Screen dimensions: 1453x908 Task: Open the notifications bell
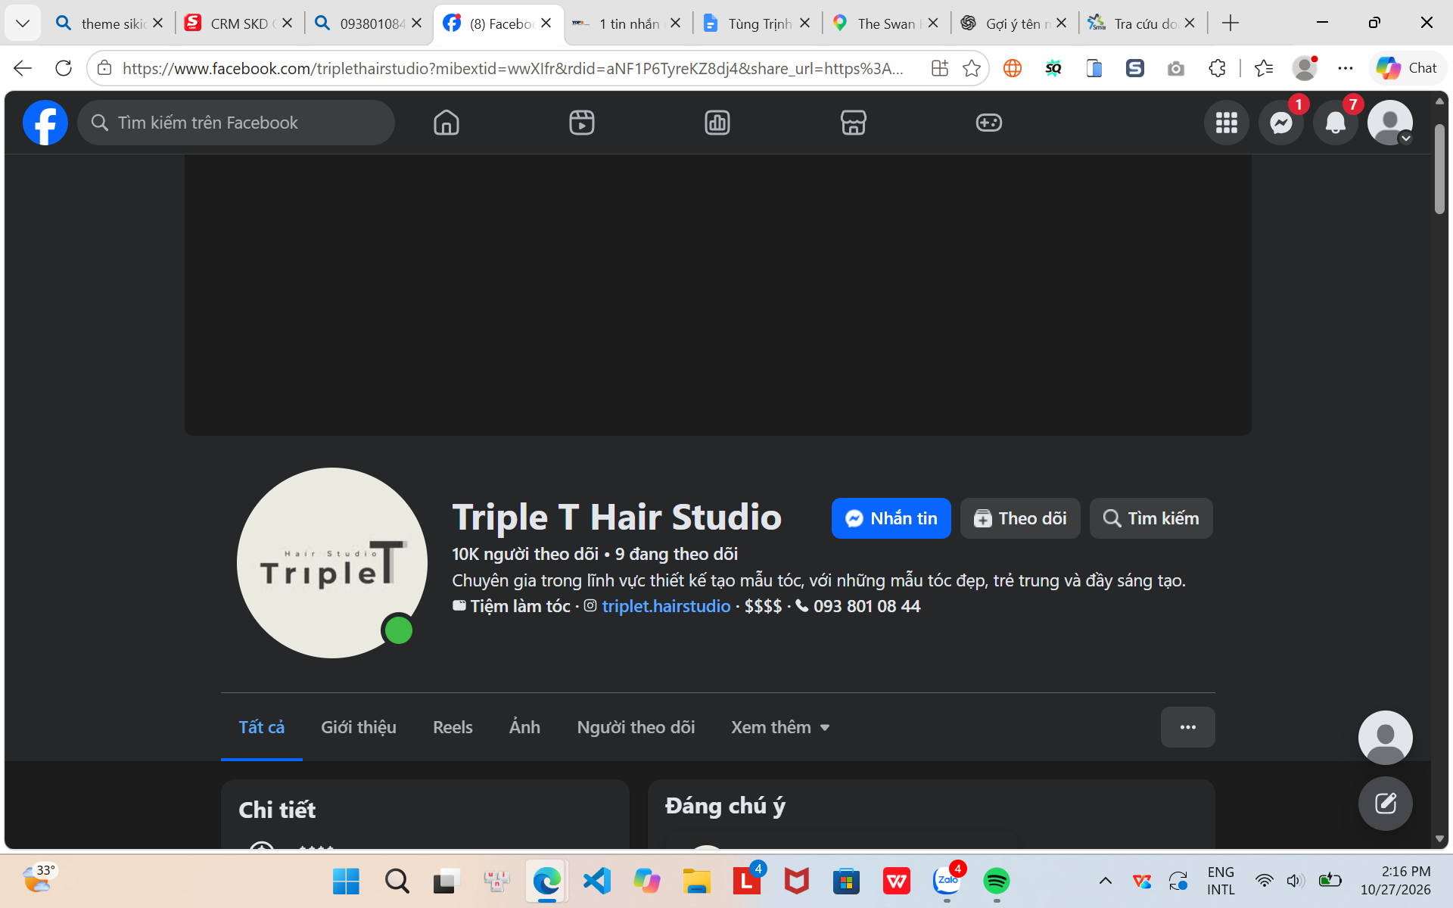pyautogui.click(x=1336, y=123)
